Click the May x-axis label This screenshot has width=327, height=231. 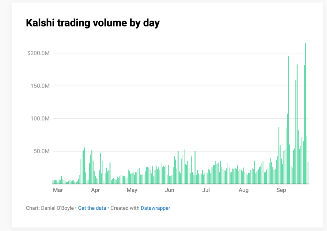point(132,190)
